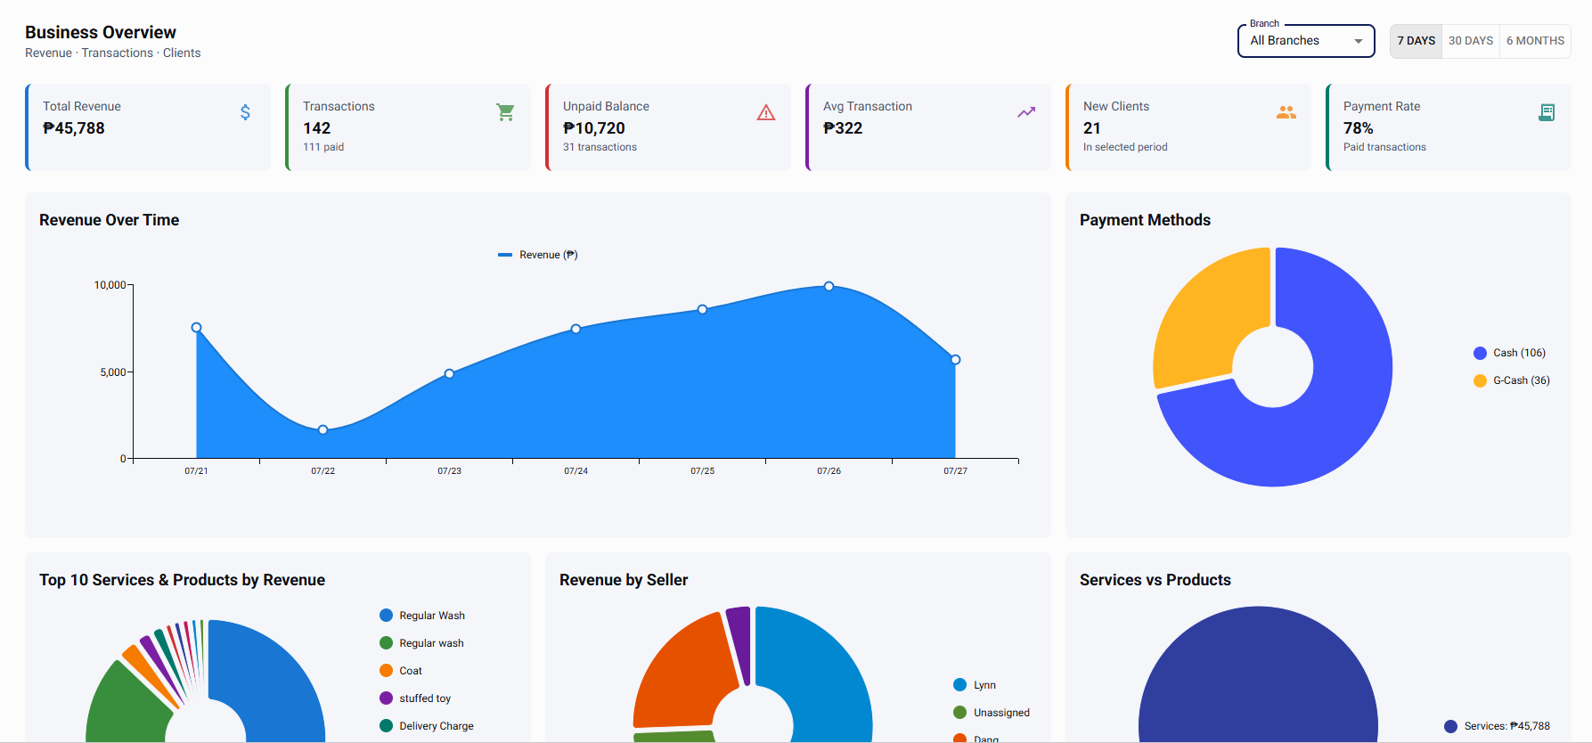Click the warning triangle icon on Unpaid Balance

click(766, 112)
